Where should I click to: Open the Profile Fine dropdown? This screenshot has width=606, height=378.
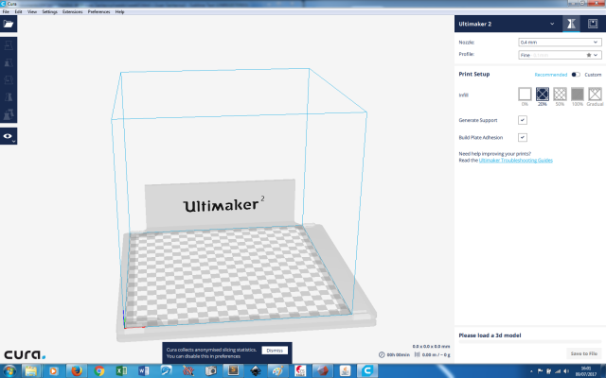[x=560, y=55]
